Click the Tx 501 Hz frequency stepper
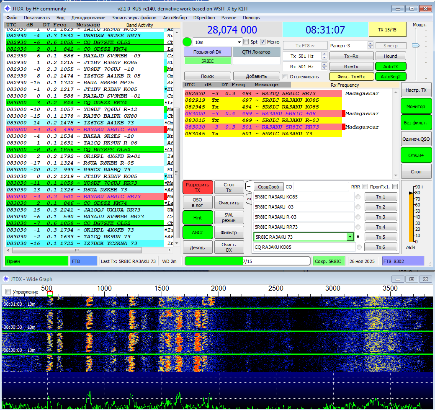The width and height of the screenshot is (435, 410). pos(324,56)
